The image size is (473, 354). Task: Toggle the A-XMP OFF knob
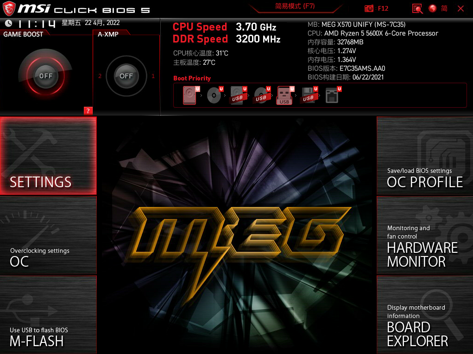click(126, 76)
